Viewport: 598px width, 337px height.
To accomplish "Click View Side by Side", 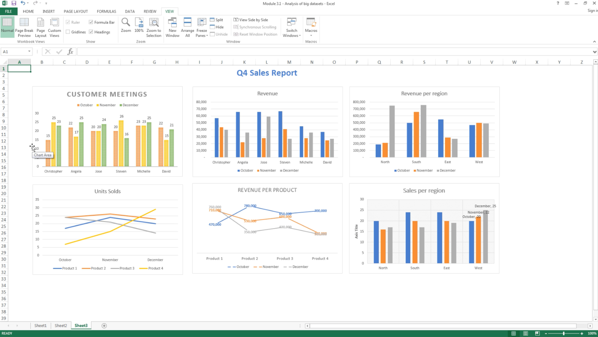I will 251,20.
